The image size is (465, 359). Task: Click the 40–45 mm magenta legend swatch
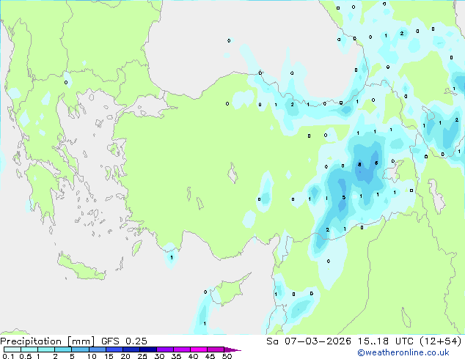pos(199,349)
